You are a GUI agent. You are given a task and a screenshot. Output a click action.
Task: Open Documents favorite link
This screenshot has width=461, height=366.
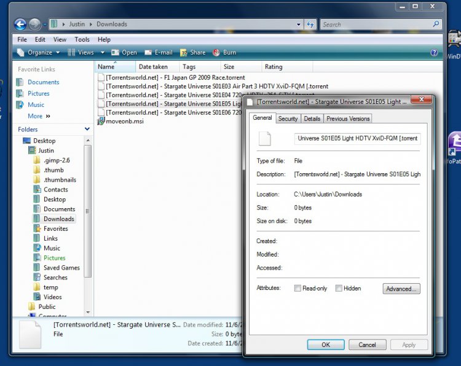43,82
